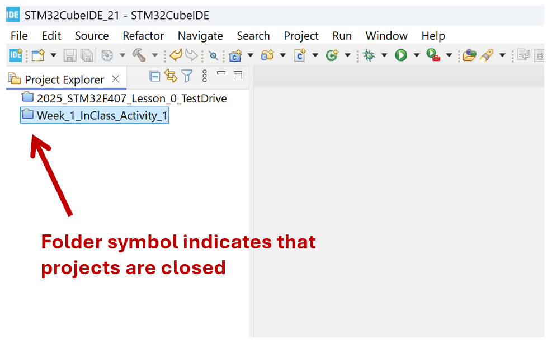Open the Navigate menu

[200, 36]
